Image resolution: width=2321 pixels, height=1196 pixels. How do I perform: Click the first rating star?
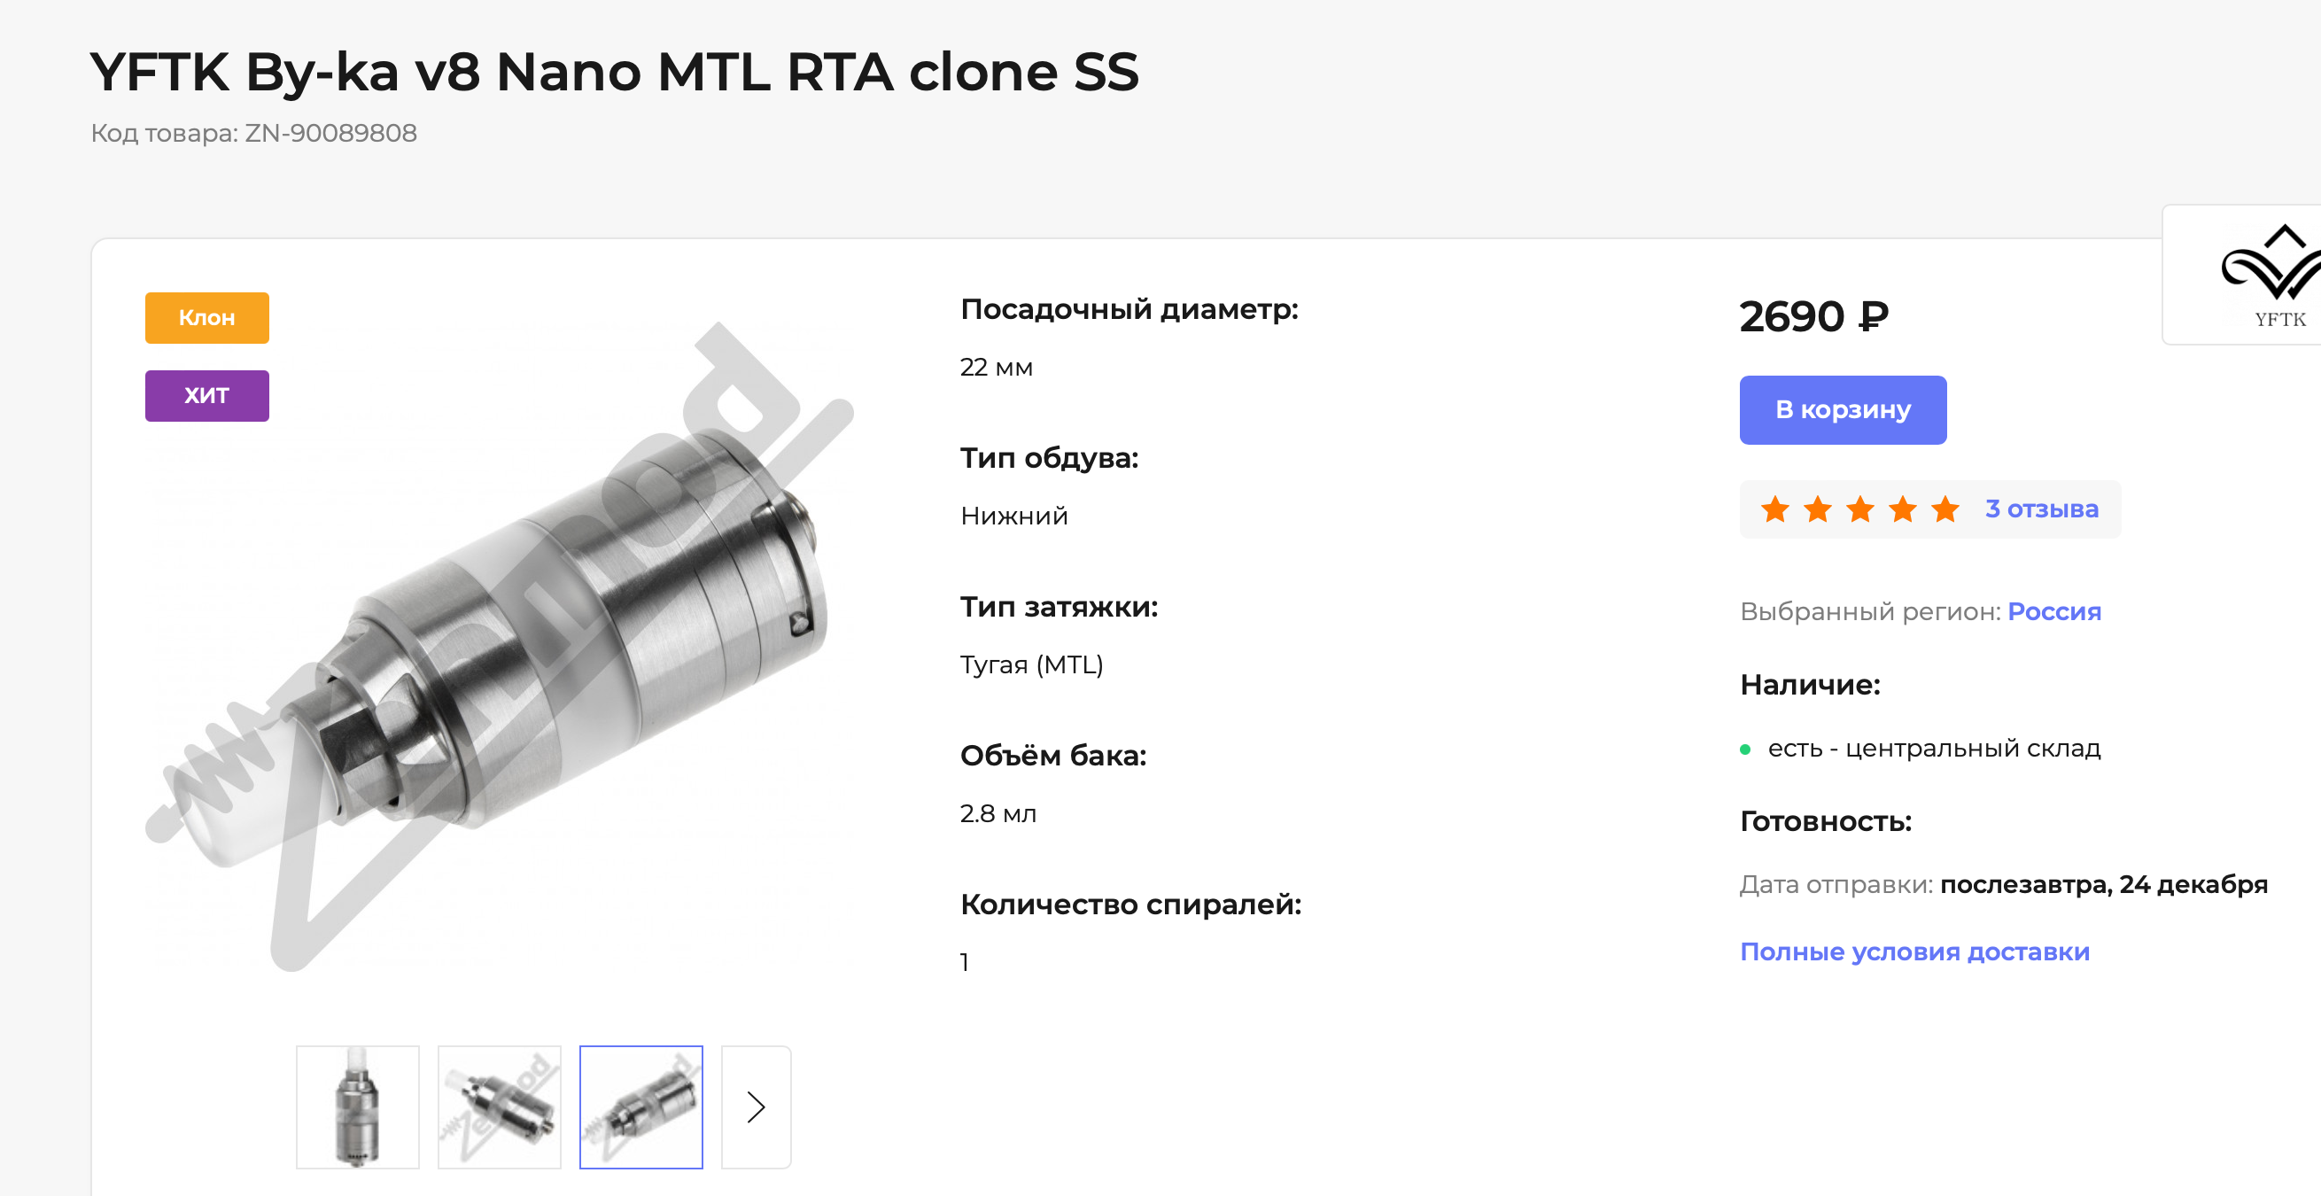(1775, 509)
